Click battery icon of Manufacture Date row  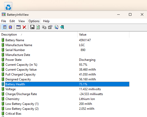click(3, 55)
